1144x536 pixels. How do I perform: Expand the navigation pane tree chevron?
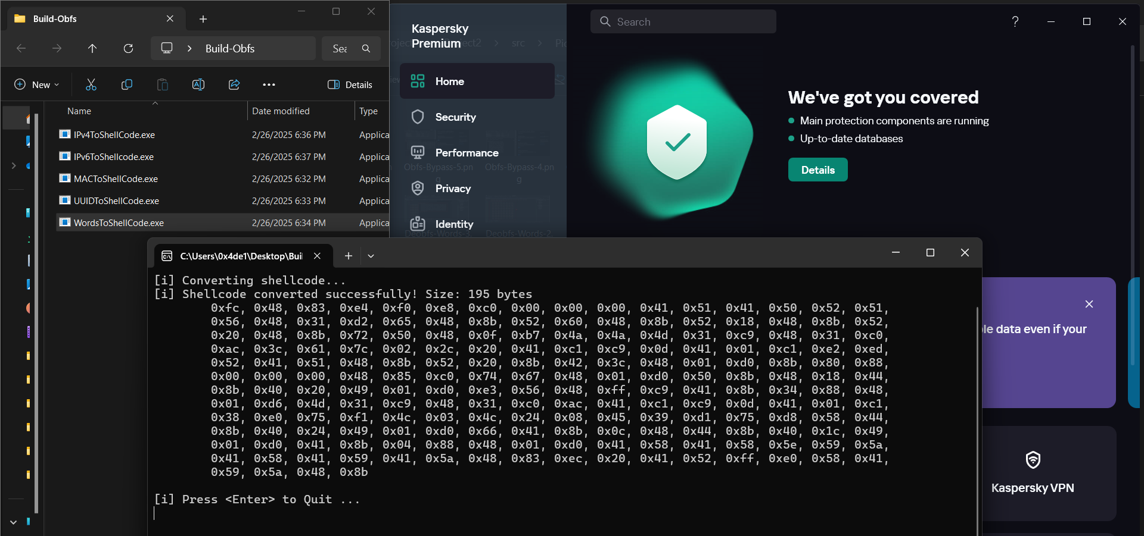pos(14,165)
